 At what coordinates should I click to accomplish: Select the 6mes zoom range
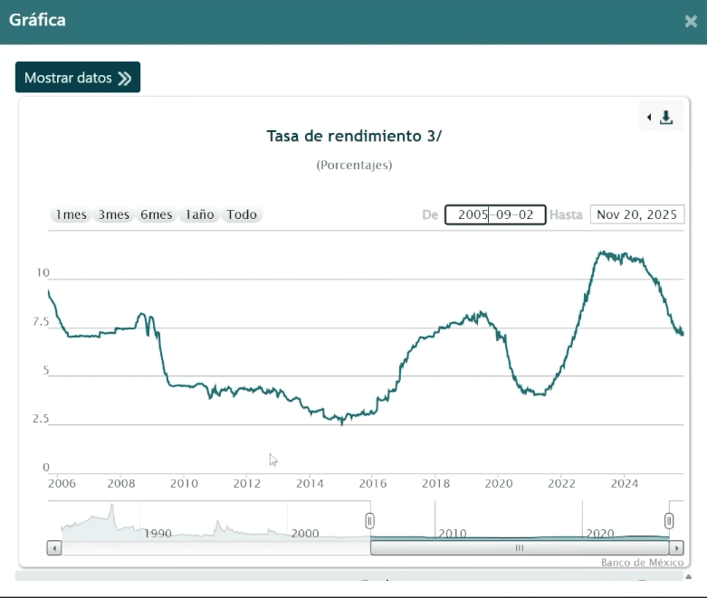coord(156,214)
